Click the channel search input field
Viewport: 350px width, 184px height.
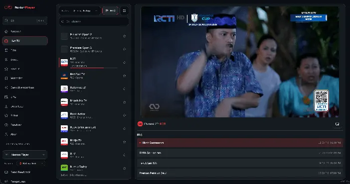point(94,21)
